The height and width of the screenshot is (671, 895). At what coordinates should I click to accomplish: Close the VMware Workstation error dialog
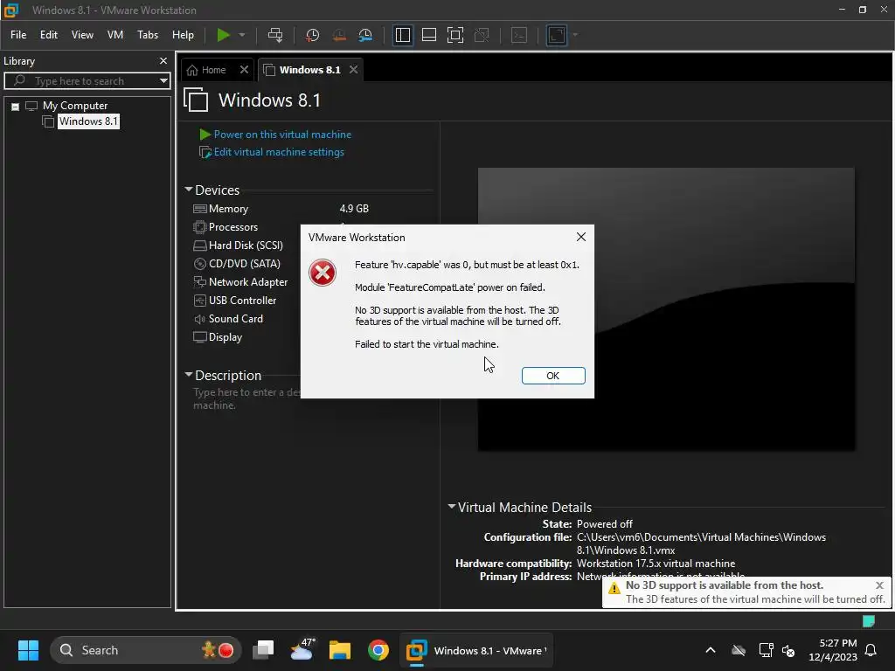(581, 237)
